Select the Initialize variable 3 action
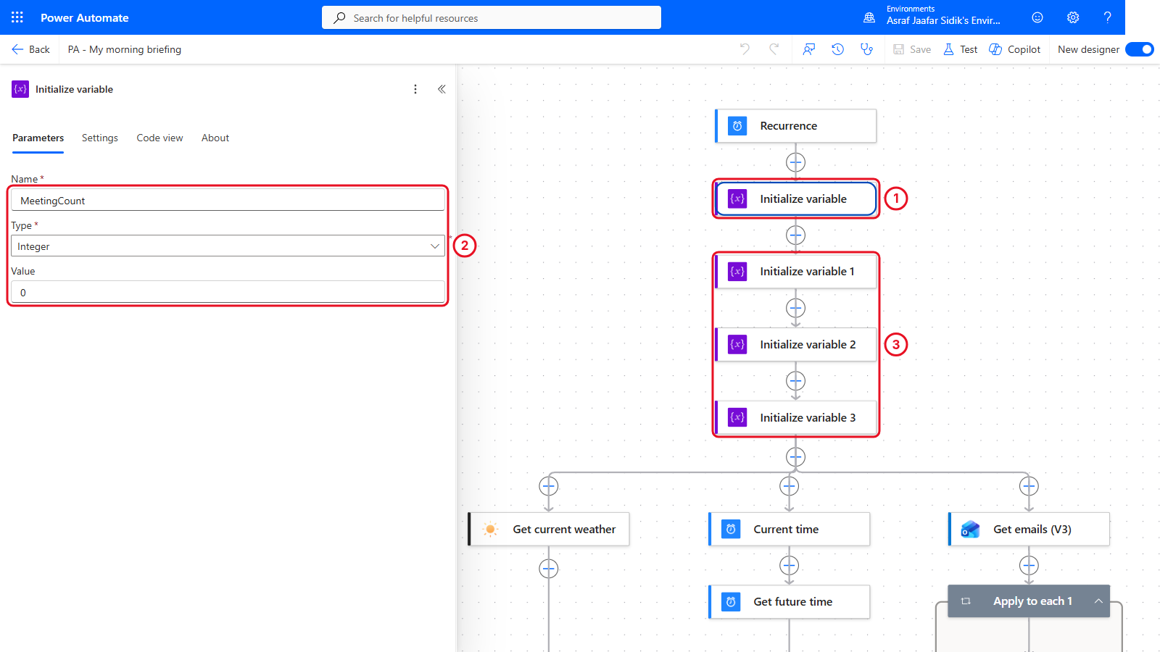The width and height of the screenshot is (1160, 652). click(x=796, y=418)
